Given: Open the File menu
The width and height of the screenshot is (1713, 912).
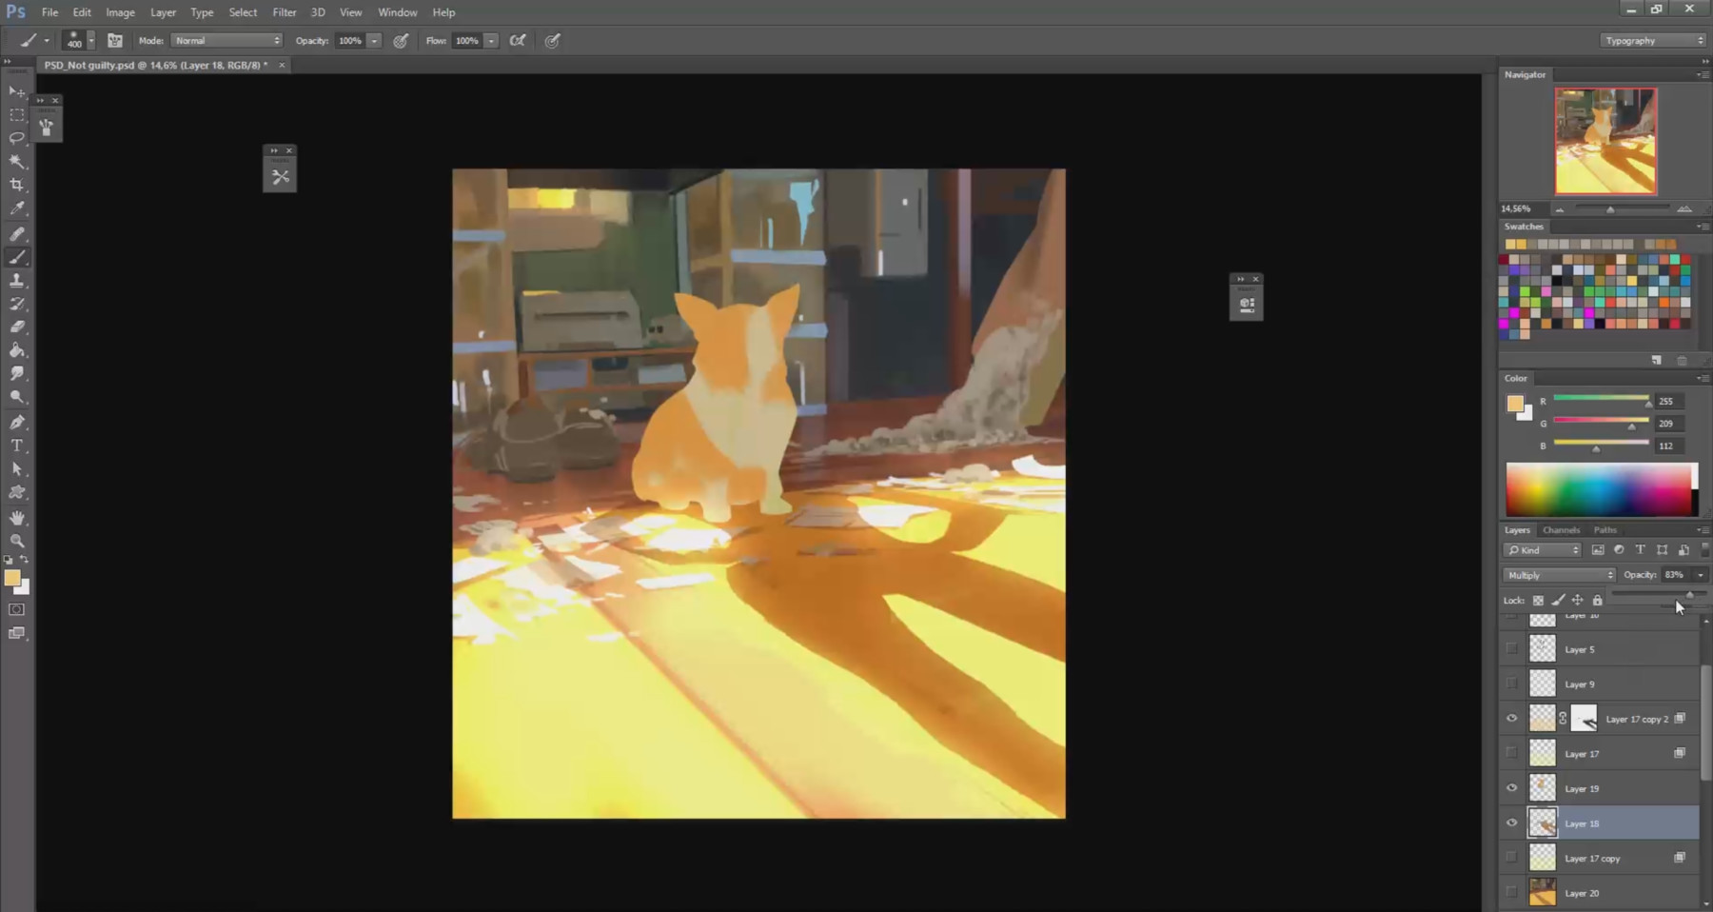Looking at the screenshot, I should 49,12.
